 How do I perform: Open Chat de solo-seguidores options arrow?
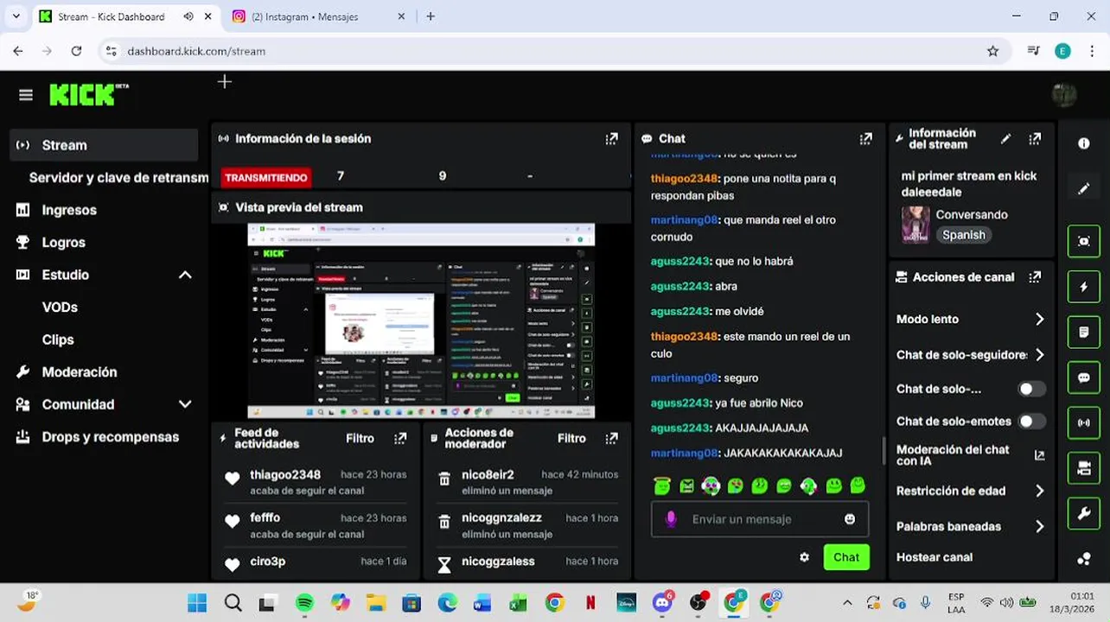click(x=1039, y=355)
